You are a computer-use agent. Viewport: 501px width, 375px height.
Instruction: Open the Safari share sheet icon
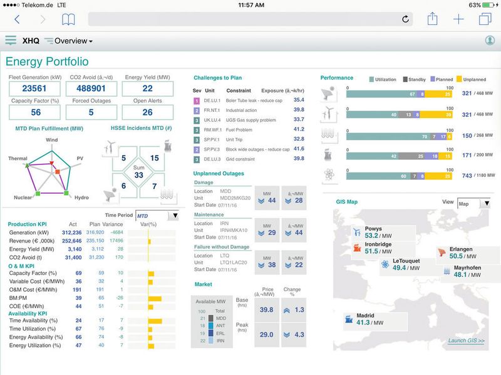432,19
